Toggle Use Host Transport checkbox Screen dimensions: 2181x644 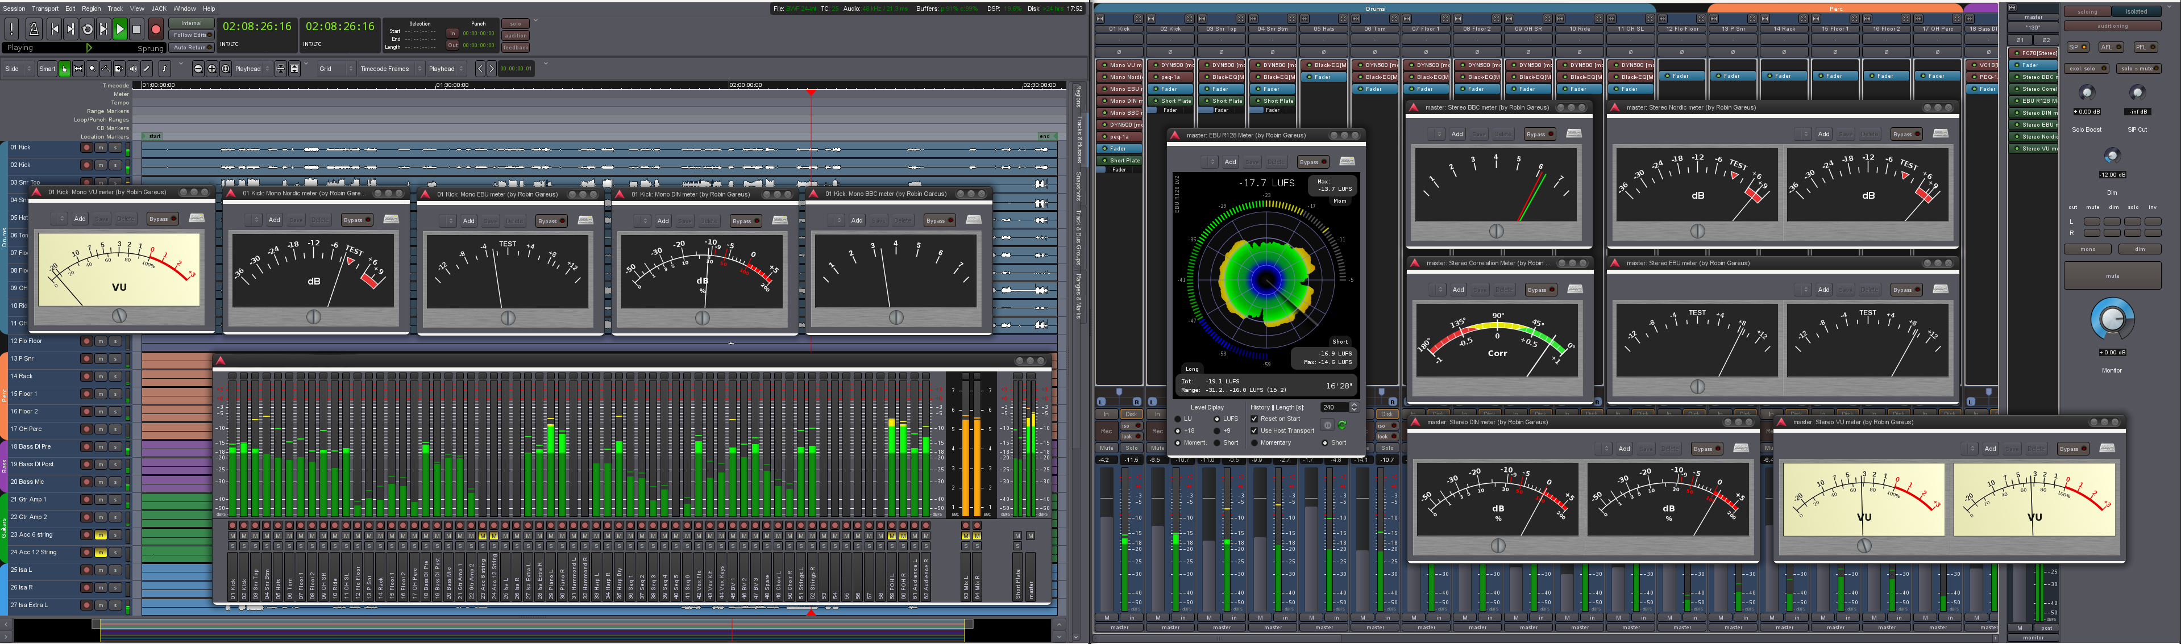pos(1254,430)
